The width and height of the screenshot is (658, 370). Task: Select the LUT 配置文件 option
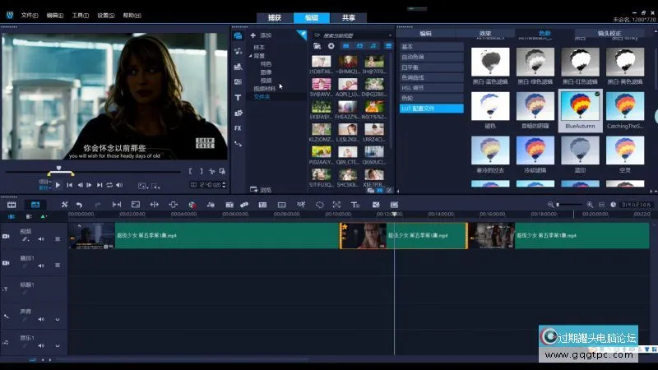pyautogui.click(x=431, y=109)
